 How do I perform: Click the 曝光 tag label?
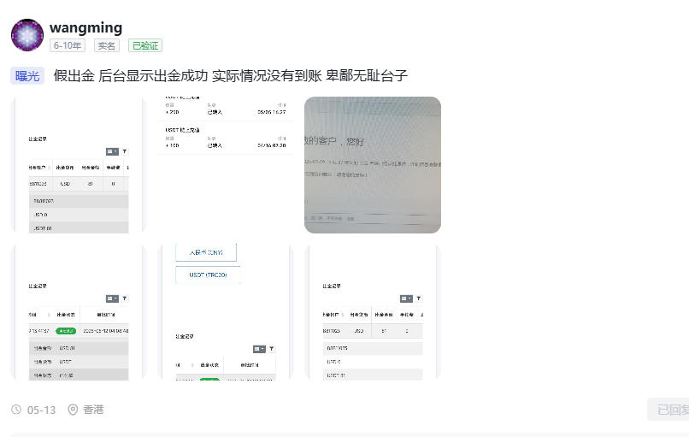point(27,76)
